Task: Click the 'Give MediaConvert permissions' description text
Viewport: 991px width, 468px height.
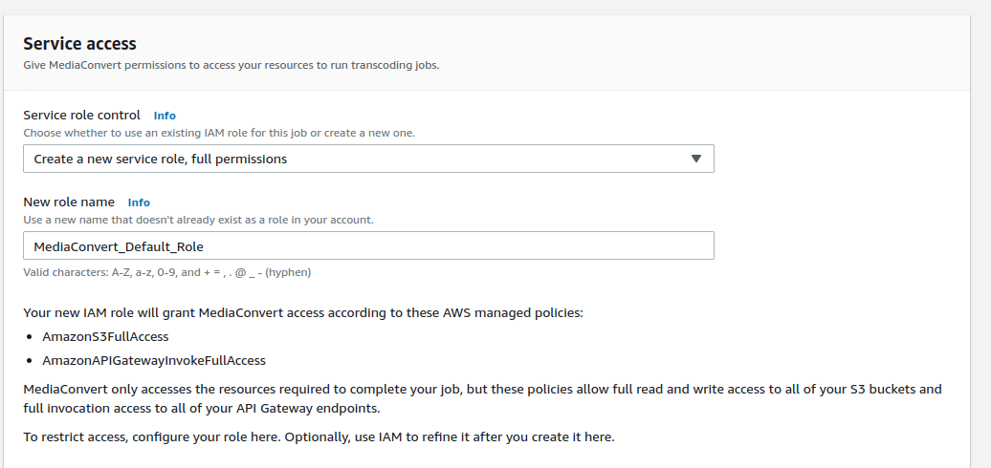Action: pos(231,66)
